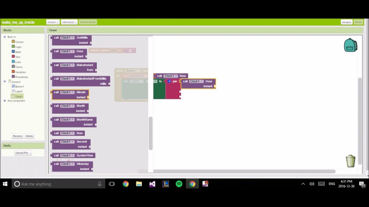Select the join block in the workspace
Viewport: 369px width, 207px height.
(173, 89)
